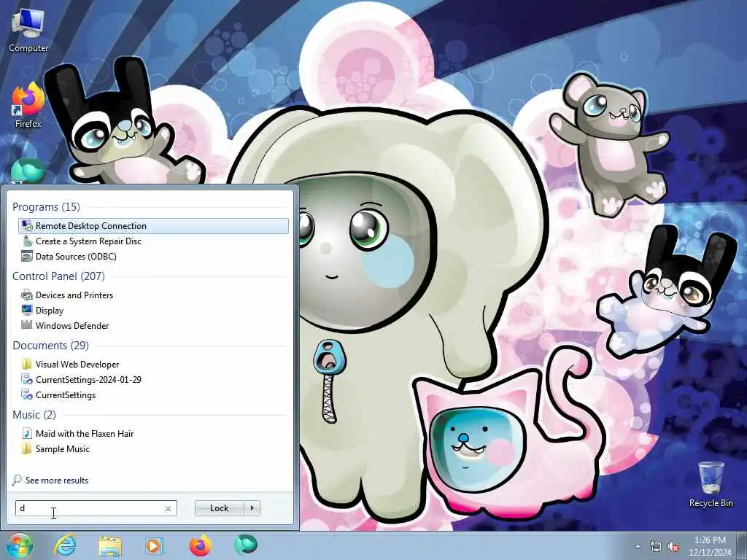Viewport: 747px width, 560px height.
Task: Expand the Control Panel (207) results header
Action: pyautogui.click(x=58, y=276)
